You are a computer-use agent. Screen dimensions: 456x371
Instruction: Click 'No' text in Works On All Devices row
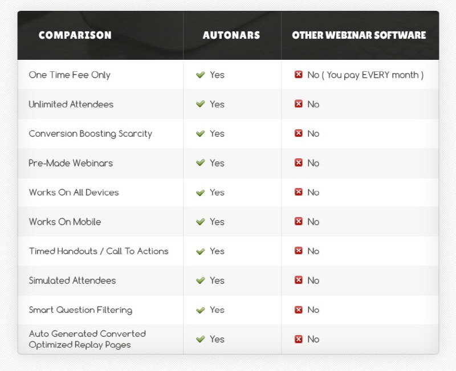click(x=313, y=192)
